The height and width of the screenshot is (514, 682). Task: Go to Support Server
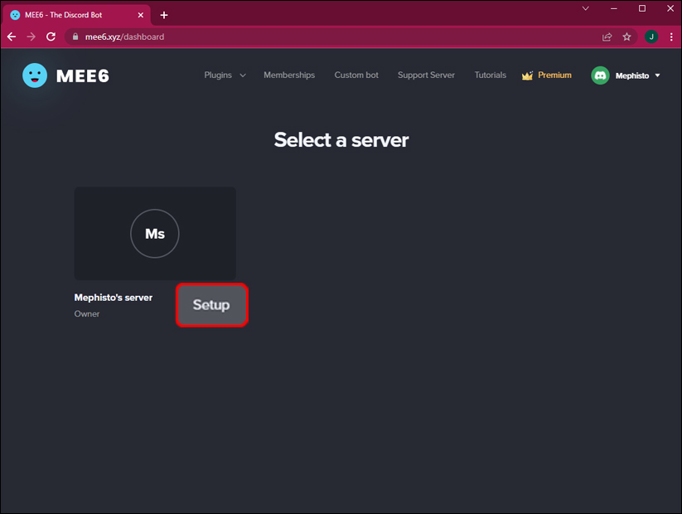point(426,75)
